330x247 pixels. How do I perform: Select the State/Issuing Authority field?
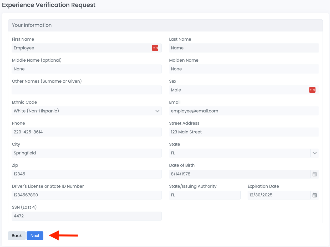point(205,195)
